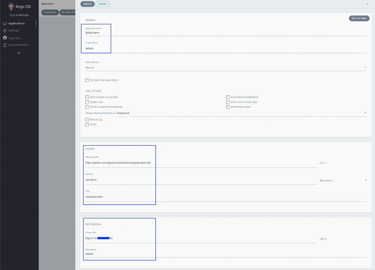Check Prune Last option
This screenshot has height=270, width=375.
(x=87, y=102)
